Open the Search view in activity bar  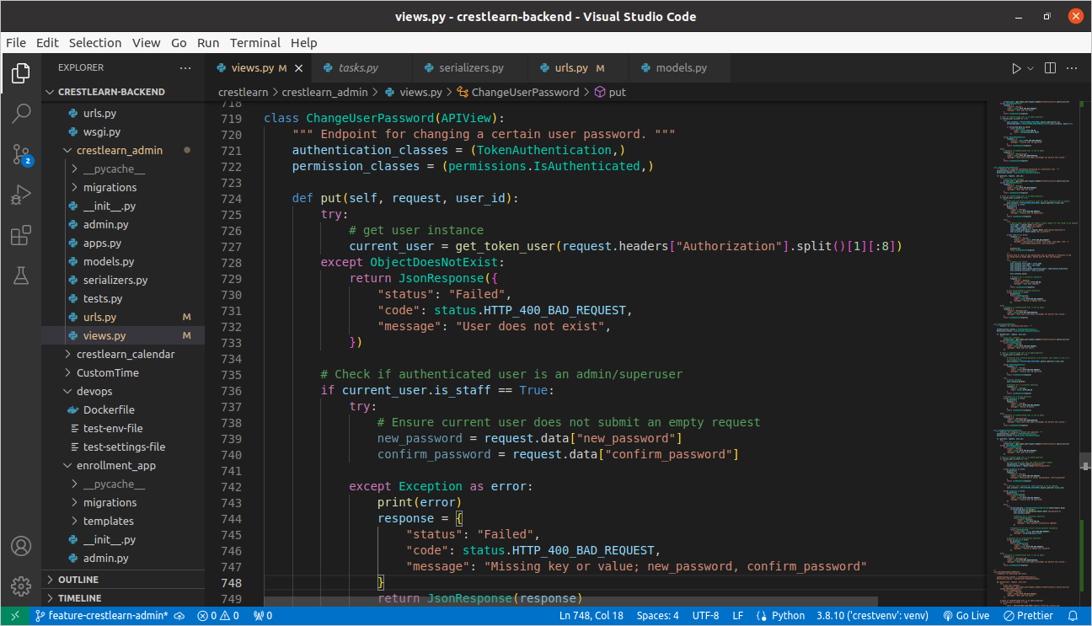coord(21,113)
